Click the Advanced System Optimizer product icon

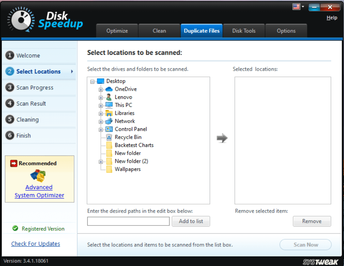tap(38, 176)
